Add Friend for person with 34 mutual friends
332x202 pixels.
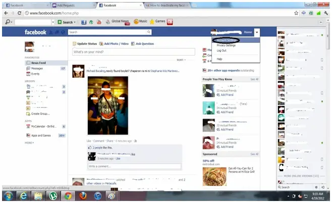(x=227, y=112)
